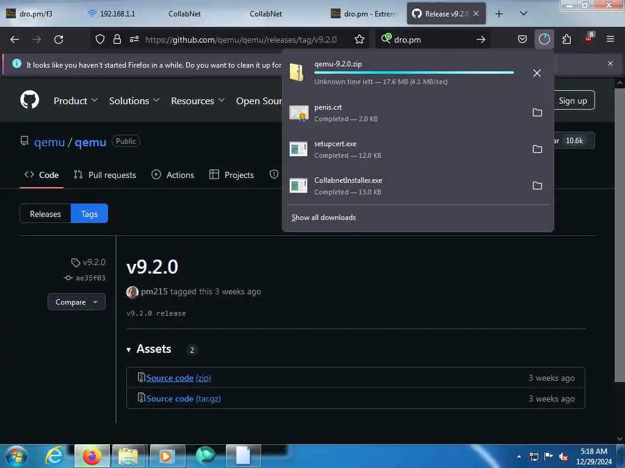This screenshot has width=625, height=468.
Task: Expand the Resources menu
Action: [198, 101]
